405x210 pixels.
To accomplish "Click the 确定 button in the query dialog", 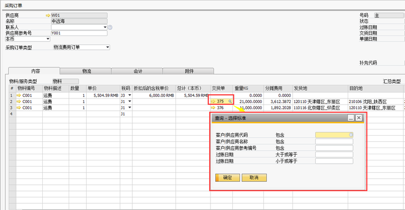I will tap(228, 178).
